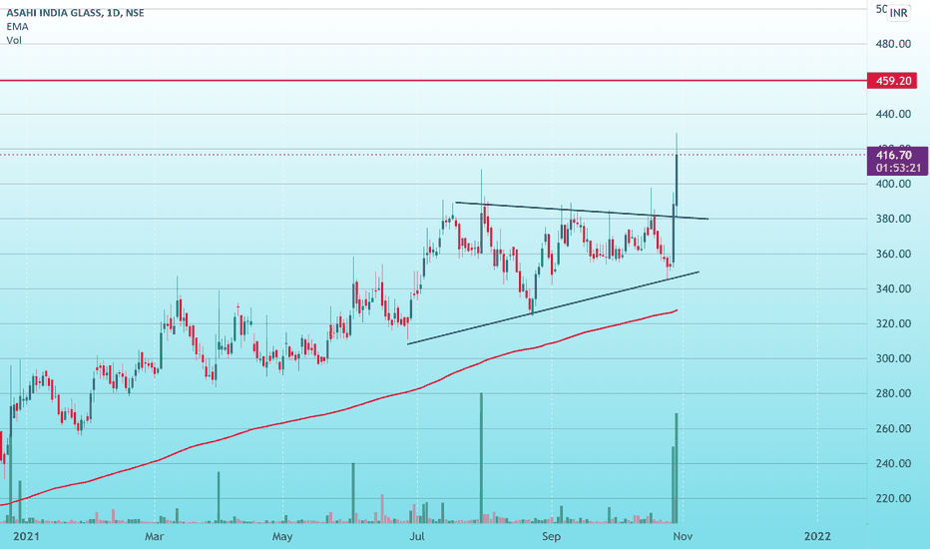This screenshot has height=549, width=930.
Task: Click the 01:53:21 countdown timer
Action: click(x=898, y=168)
